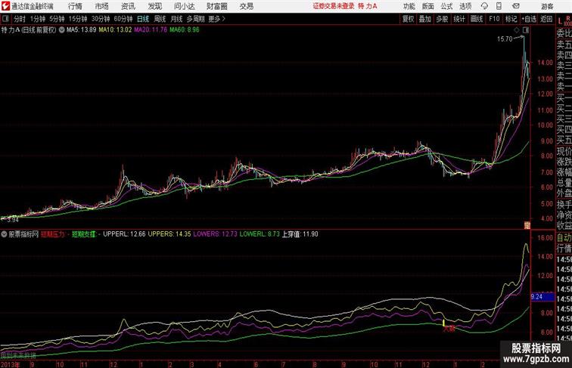Click the 多股 button

(x=442, y=19)
